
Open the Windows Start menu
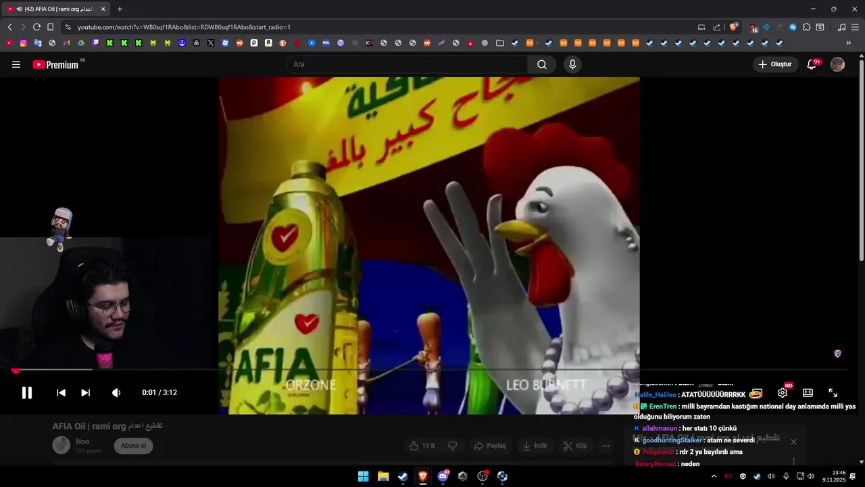(x=363, y=476)
